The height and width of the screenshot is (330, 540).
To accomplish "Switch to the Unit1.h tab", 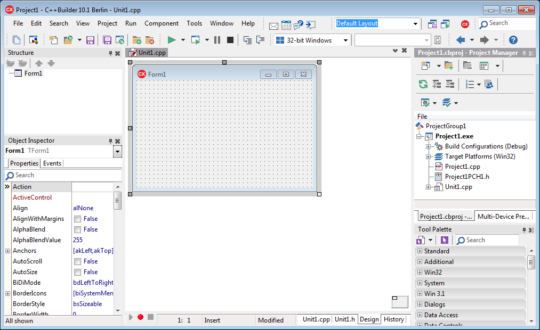I will 345,319.
